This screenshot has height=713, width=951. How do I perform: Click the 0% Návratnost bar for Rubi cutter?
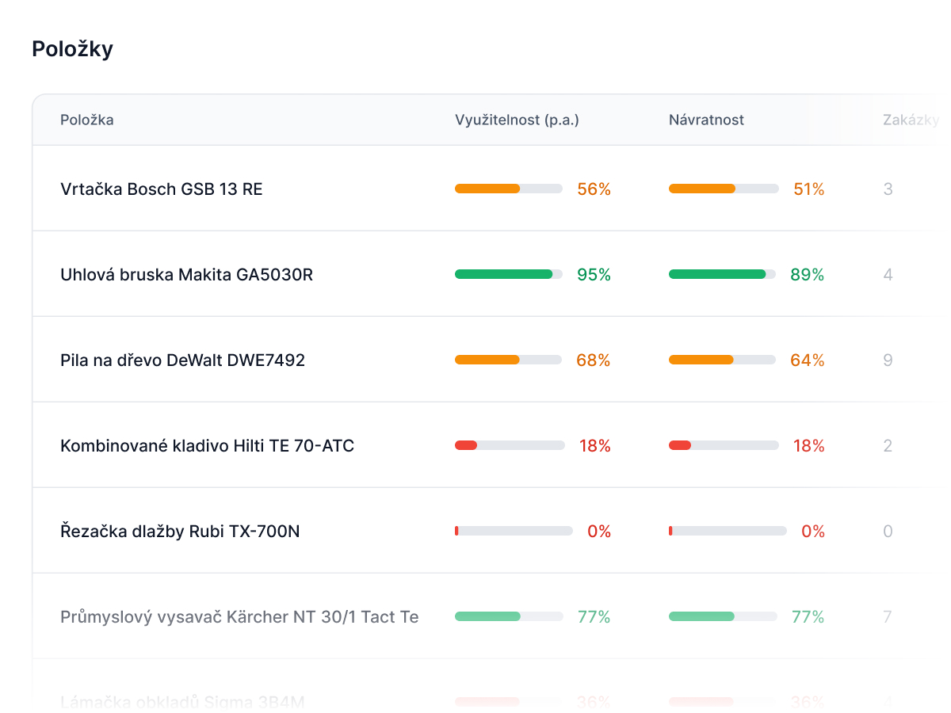[728, 531]
